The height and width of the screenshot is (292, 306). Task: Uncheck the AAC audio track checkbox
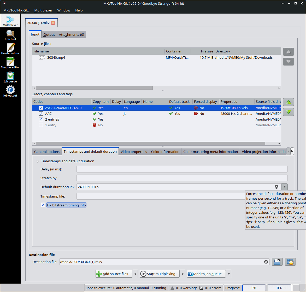click(x=41, y=114)
